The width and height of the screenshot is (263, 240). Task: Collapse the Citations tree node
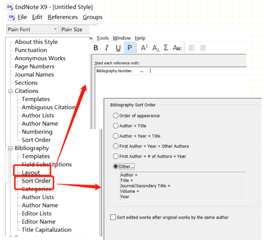pyautogui.click(x=11, y=91)
